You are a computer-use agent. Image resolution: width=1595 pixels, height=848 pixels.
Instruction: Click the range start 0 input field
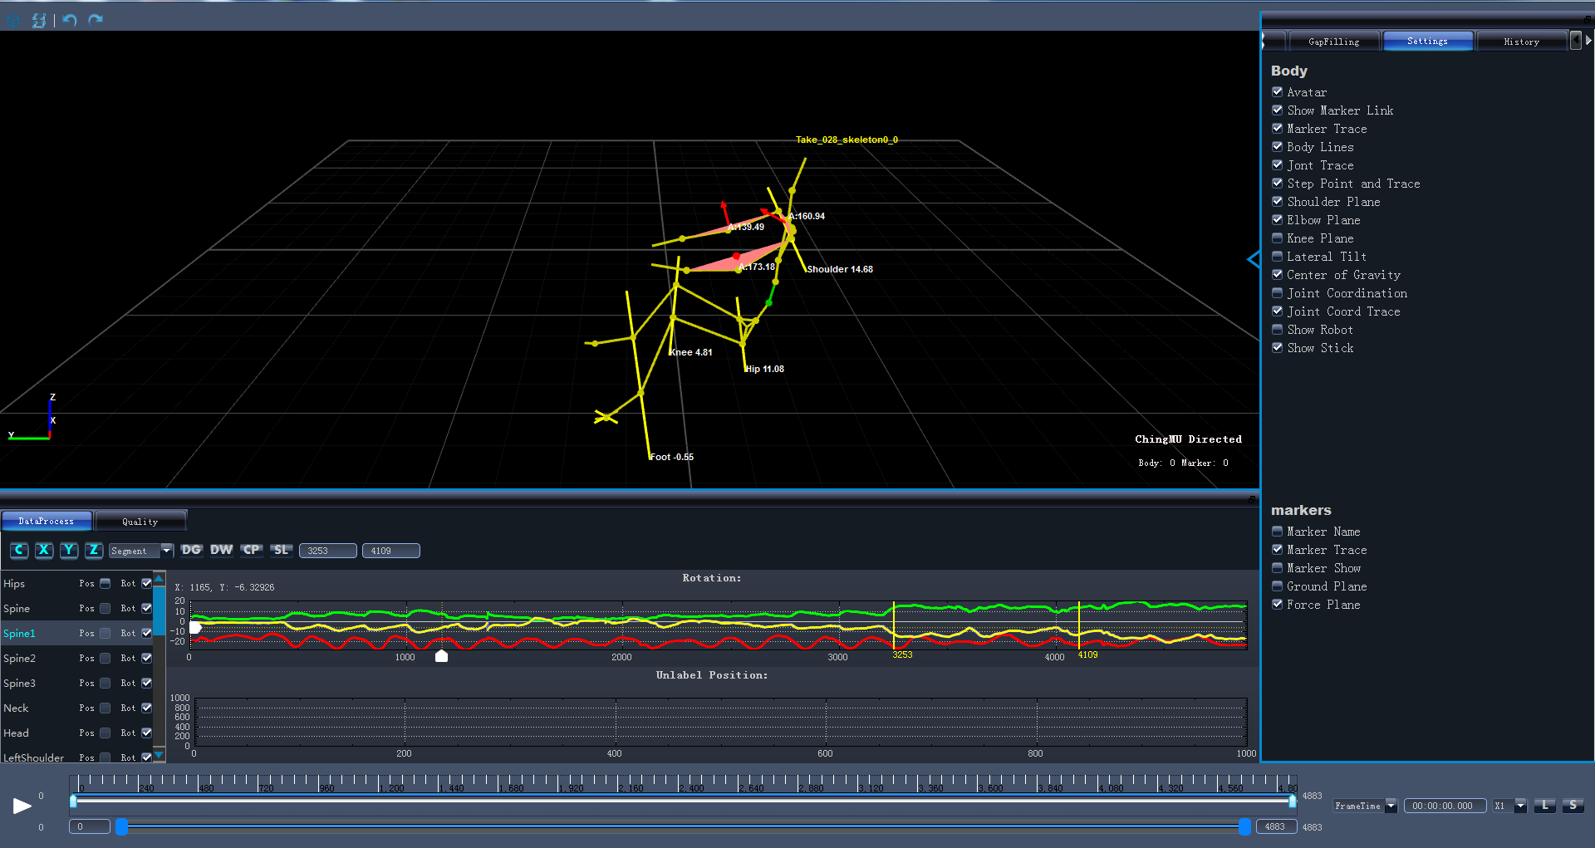click(x=90, y=826)
